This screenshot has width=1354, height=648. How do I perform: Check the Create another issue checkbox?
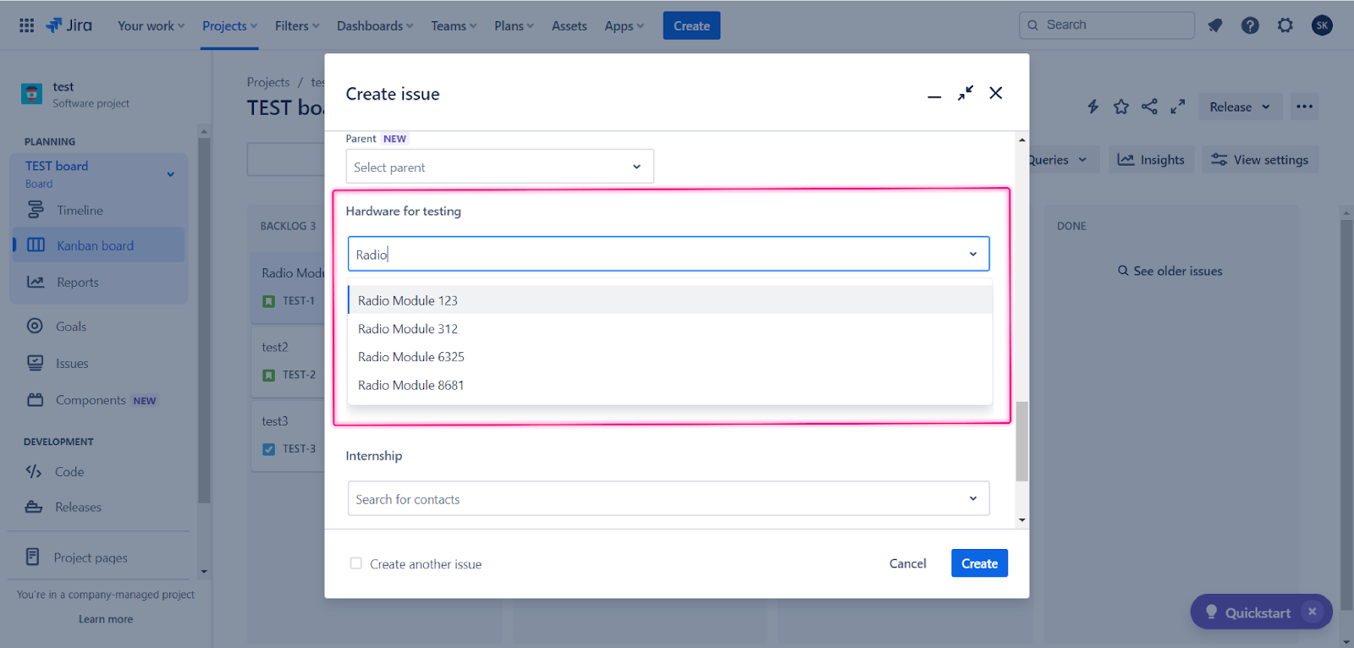pyautogui.click(x=356, y=563)
